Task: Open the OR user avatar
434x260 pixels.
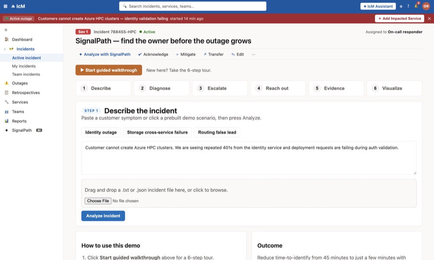Action: [x=426, y=6]
